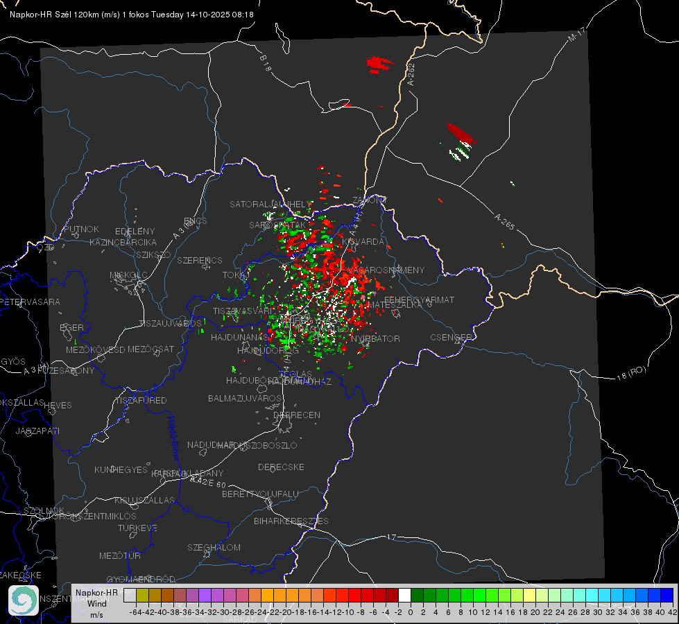Click the SZERENCS city label
Image resolution: width=679 pixels, height=624 pixels.
(x=200, y=260)
